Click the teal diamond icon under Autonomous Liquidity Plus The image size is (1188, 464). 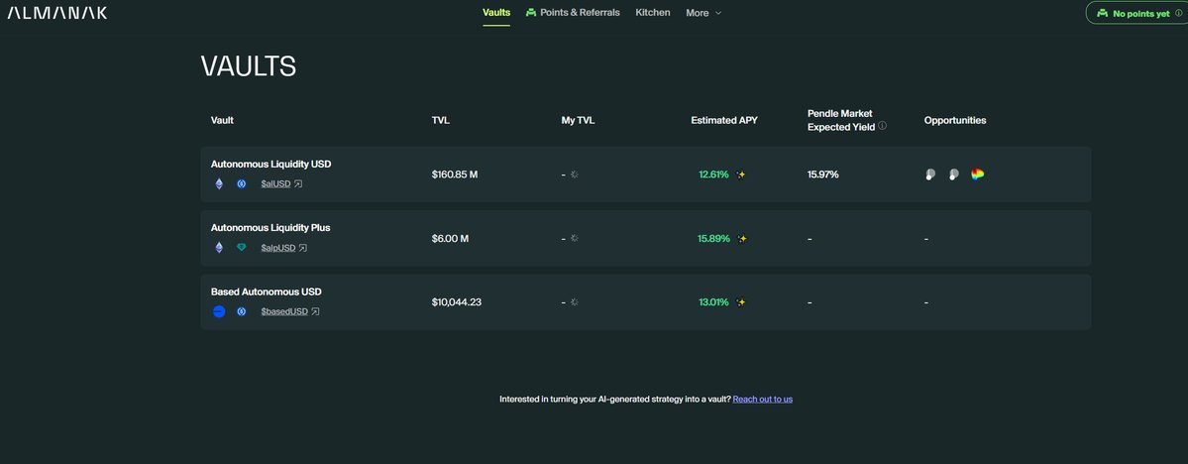click(241, 248)
